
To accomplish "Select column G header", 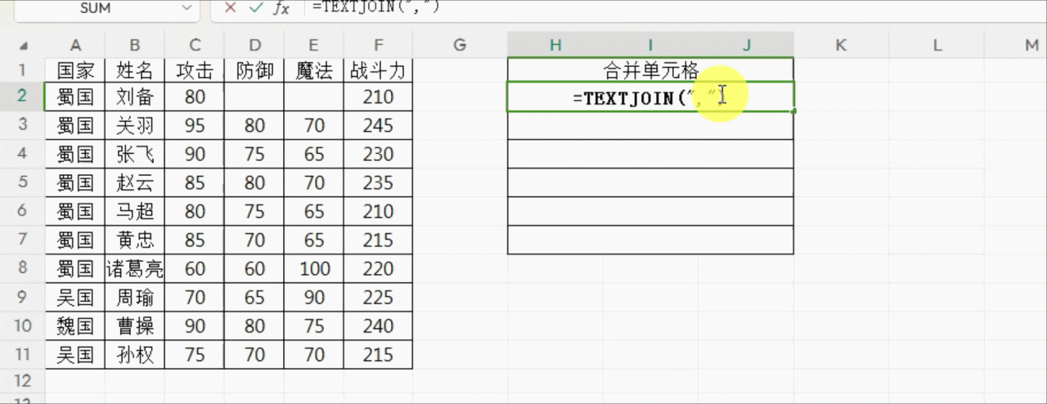I will (460, 45).
